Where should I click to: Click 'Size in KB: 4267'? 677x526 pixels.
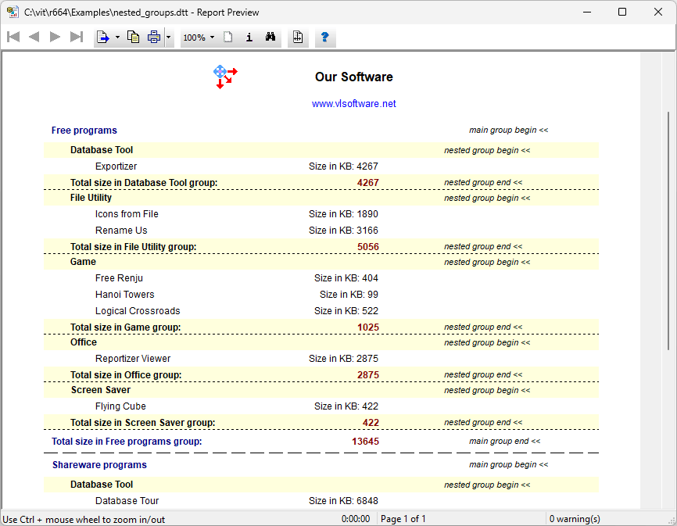pos(343,166)
